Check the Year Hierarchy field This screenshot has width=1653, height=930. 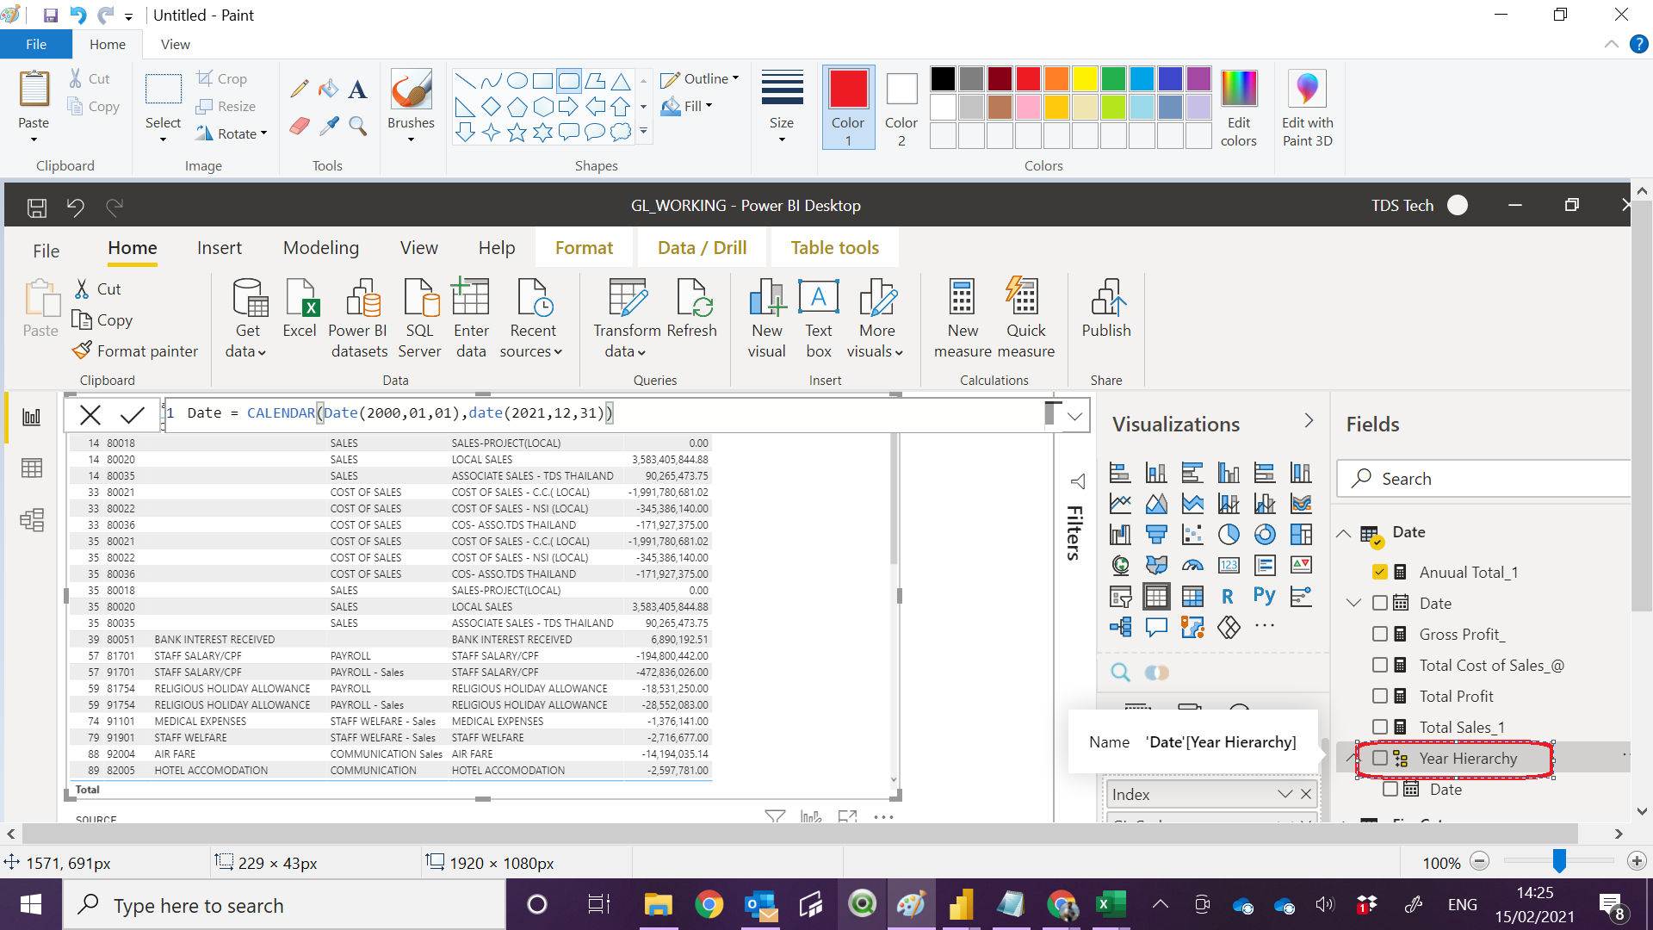(1380, 758)
